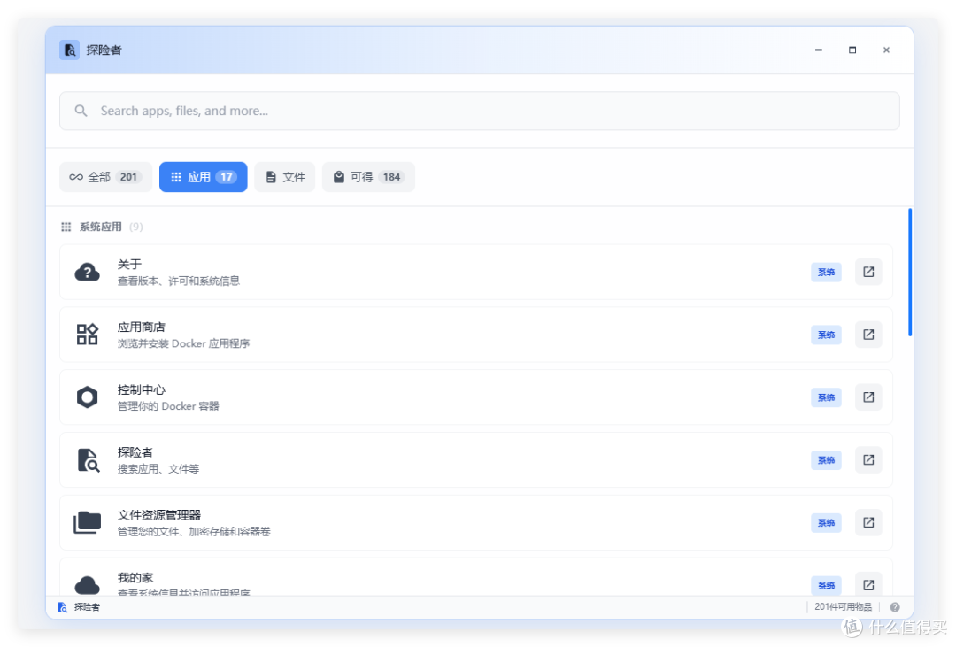Image resolution: width=956 pixels, height=647 pixels.
Task: Minimize the 探险者 window
Action: coord(818,50)
